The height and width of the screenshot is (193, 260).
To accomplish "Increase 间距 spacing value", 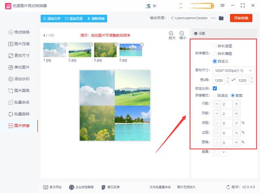I will pyautogui.click(x=236, y=124).
